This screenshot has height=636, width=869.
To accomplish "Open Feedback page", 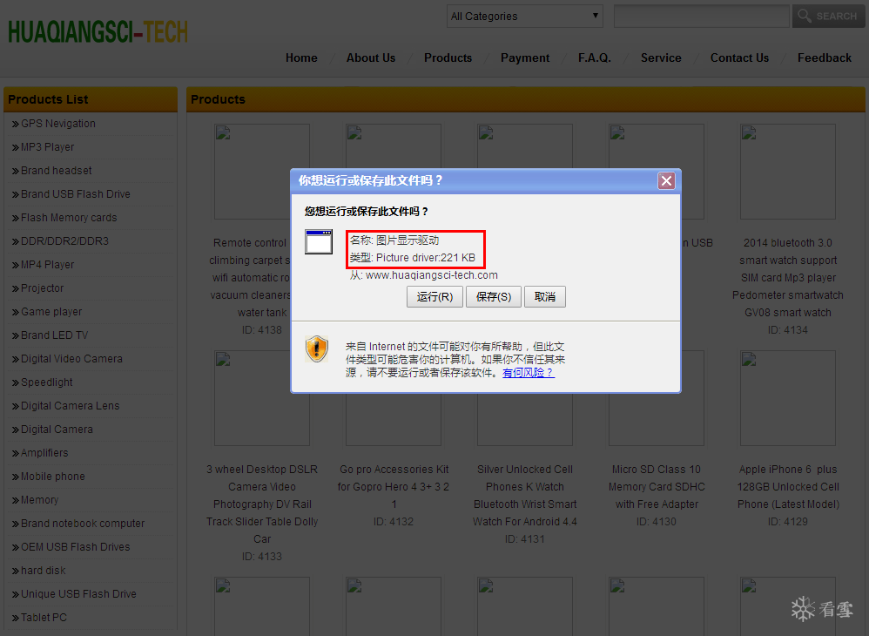I will click(x=824, y=58).
